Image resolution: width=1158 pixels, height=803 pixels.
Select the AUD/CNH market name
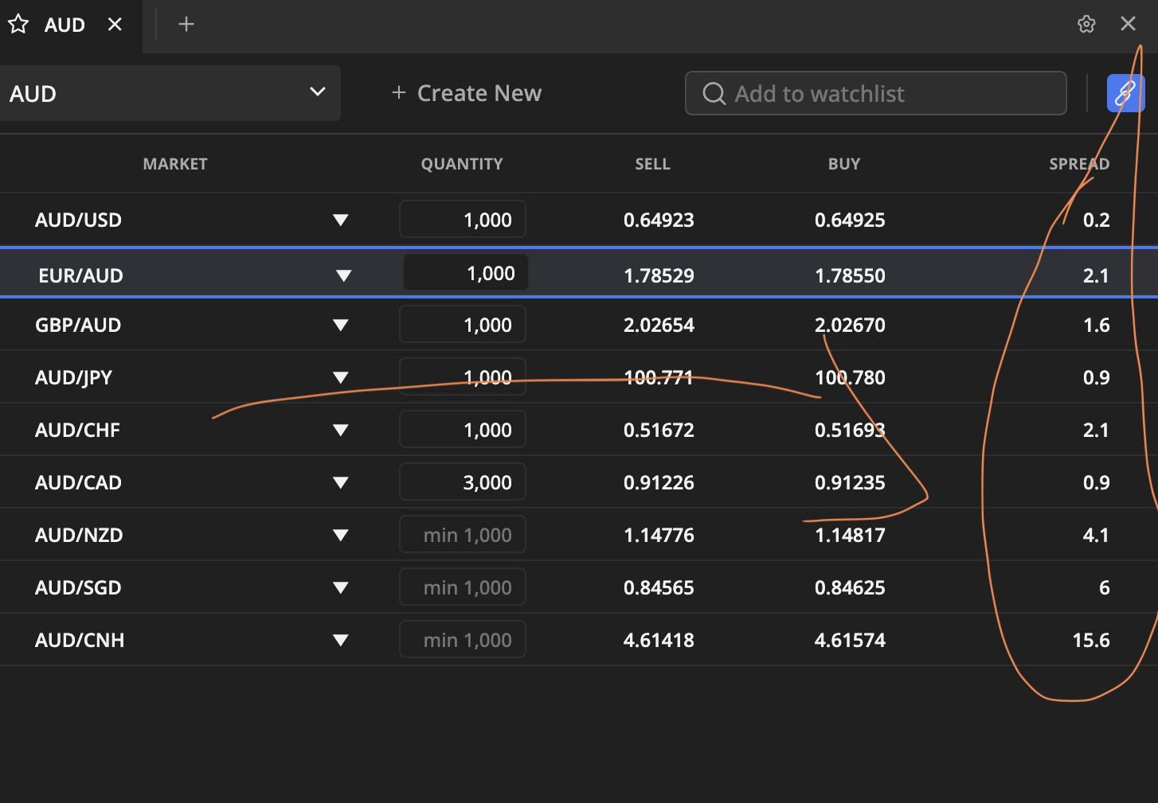(80, 640)
